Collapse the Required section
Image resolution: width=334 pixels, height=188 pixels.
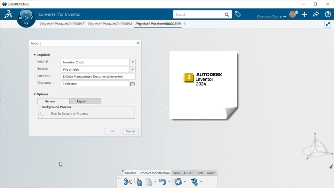(x=34, y=55)
